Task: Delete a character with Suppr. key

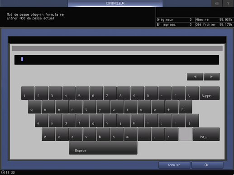Action: click(210, 93)
